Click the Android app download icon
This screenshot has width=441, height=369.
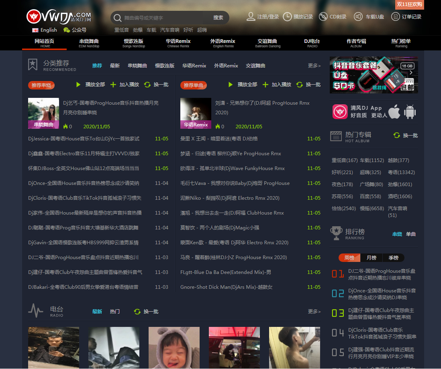click(410, 112)
